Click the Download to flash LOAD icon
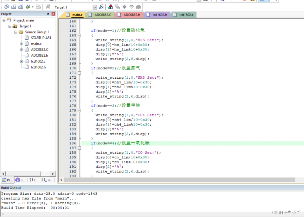This screenshot has width=304, height=217. pyautogui.click(x=48, y=7)
